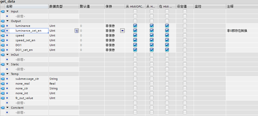Click the tag icon beside Static row
The width and height of the screenshot is (258, 116).
3,64
